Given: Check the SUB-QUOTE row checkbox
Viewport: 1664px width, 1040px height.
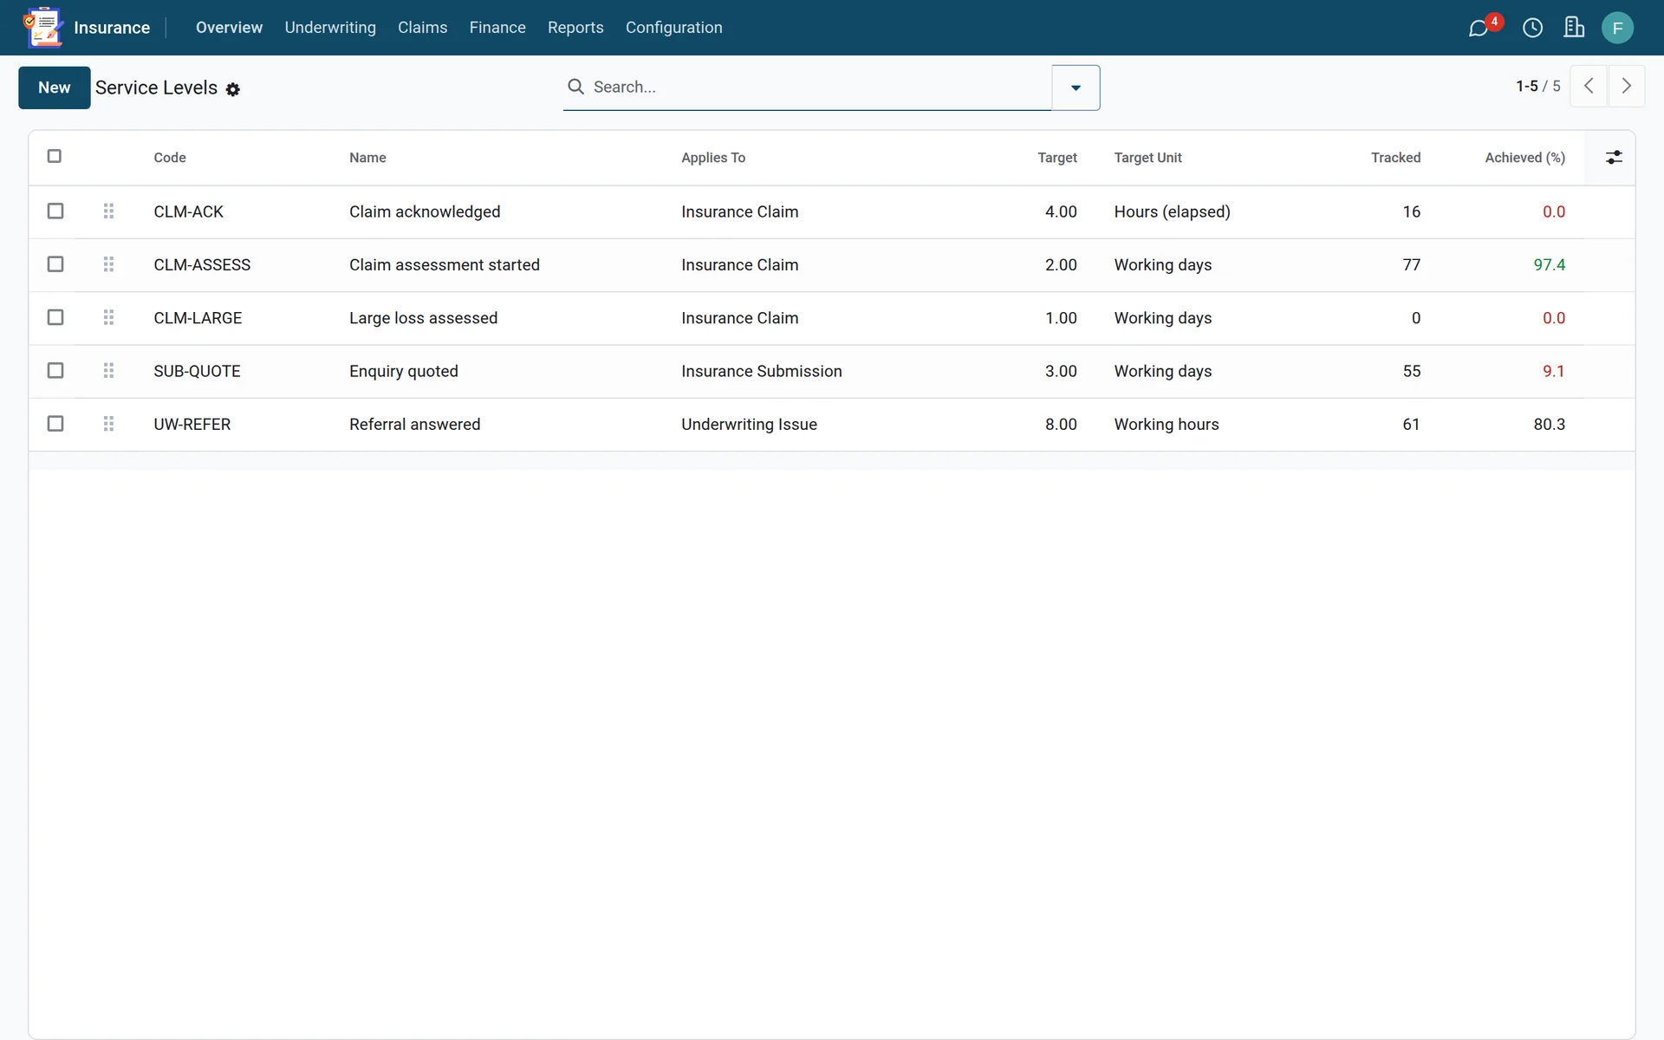Looking at the screenshot, I should pyautogui.click(x=55, y=371).
